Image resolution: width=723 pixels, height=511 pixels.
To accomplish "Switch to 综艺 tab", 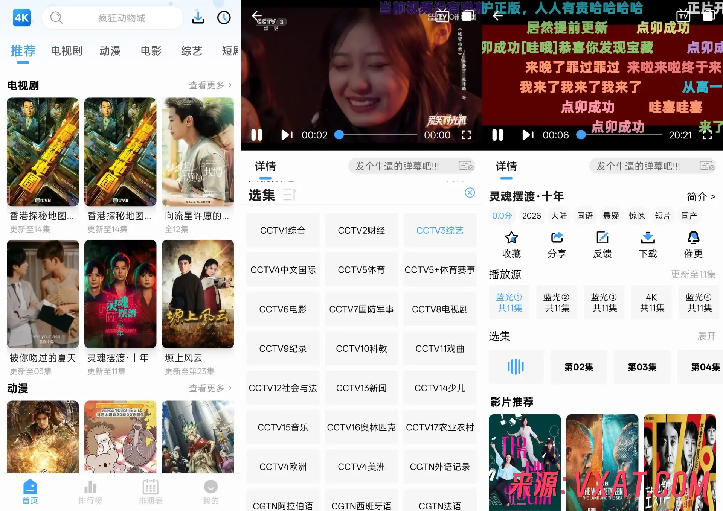I will (191, 51).
